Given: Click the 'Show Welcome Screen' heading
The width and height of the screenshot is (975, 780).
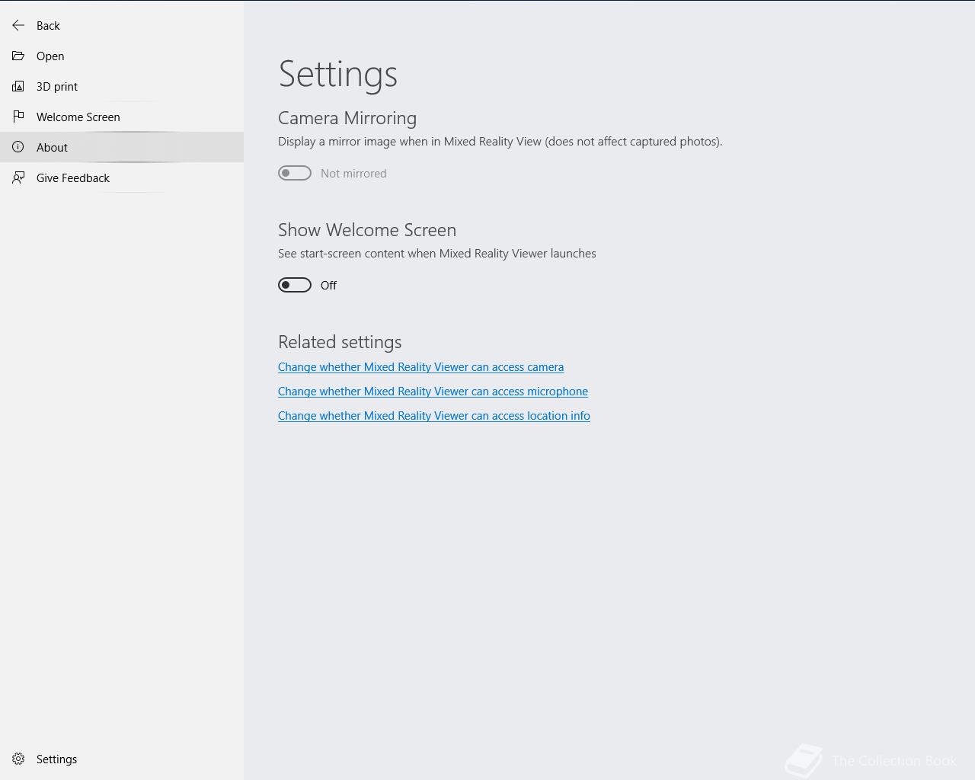Looking at the screenshot, I should point(367,230).
